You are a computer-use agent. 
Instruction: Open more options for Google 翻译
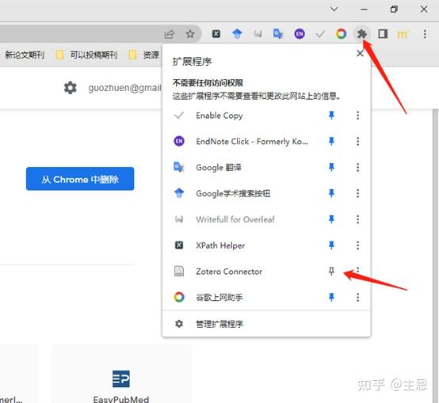357,167
